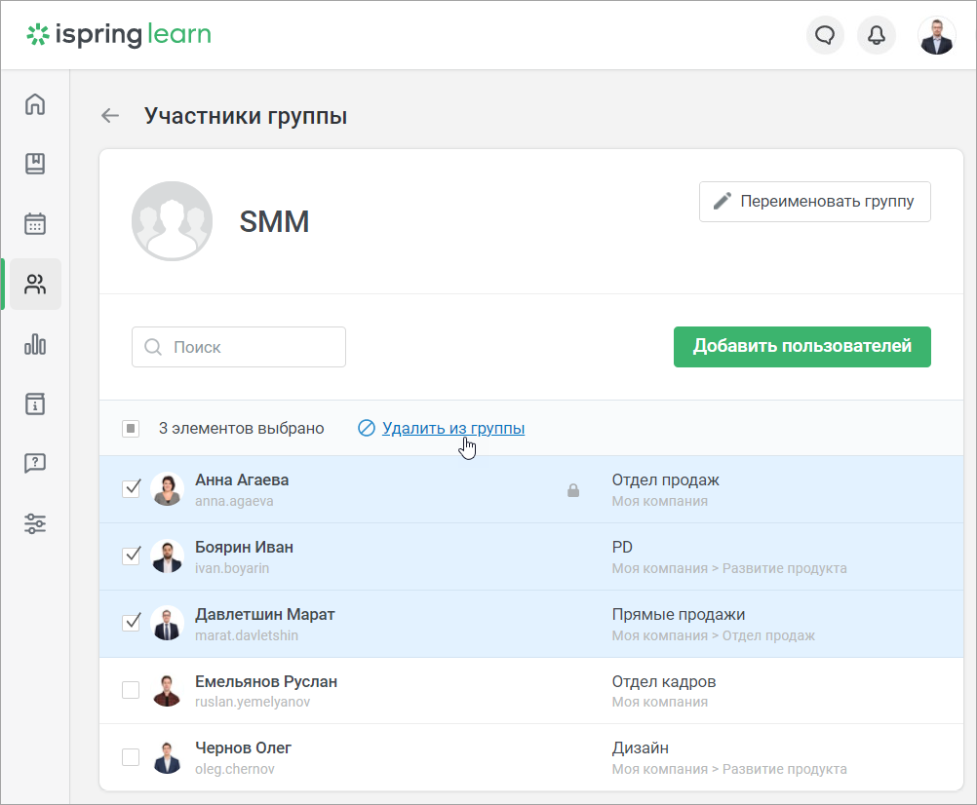Viewport: 977px width, 805px height.
Task: Click the lock icon in Анна Агаева's row
Action: pyautogui.click(x=573, y=490)
